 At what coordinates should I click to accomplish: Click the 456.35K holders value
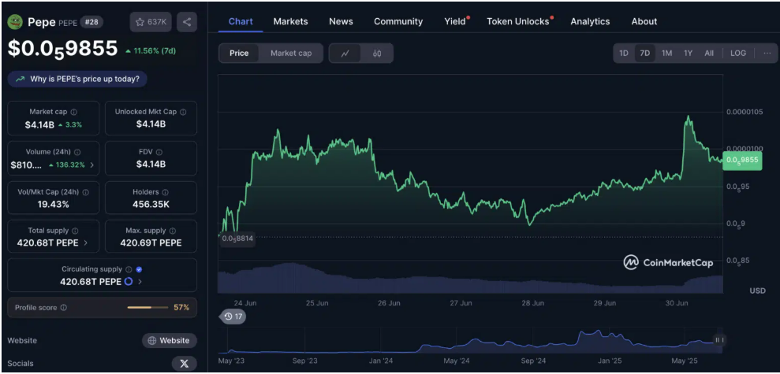151,204
